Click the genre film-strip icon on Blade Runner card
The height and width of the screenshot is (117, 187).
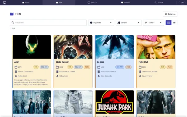[x=57, y=71]
